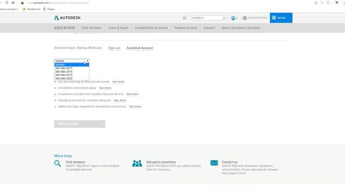
Task: Click See more next to multiple campuses
Action: [x=120, y=100]
